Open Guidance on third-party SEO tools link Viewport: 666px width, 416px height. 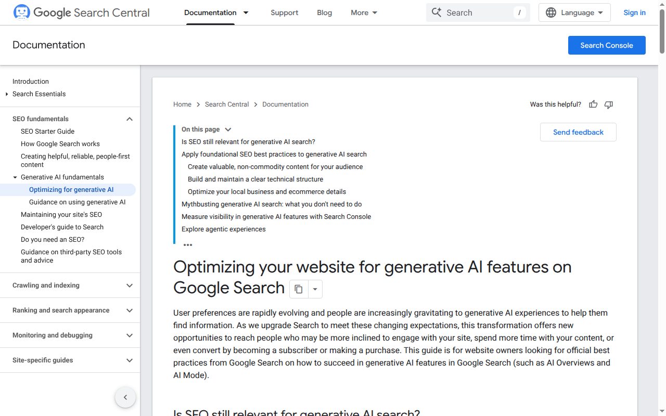tap(71, 256)
